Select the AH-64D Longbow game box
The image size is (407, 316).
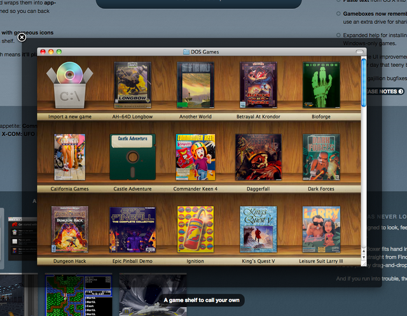(x=133, y=85)
